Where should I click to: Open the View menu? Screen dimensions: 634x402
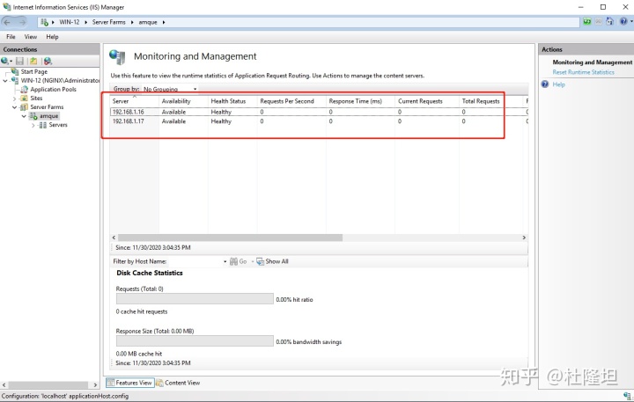[31, 37]
